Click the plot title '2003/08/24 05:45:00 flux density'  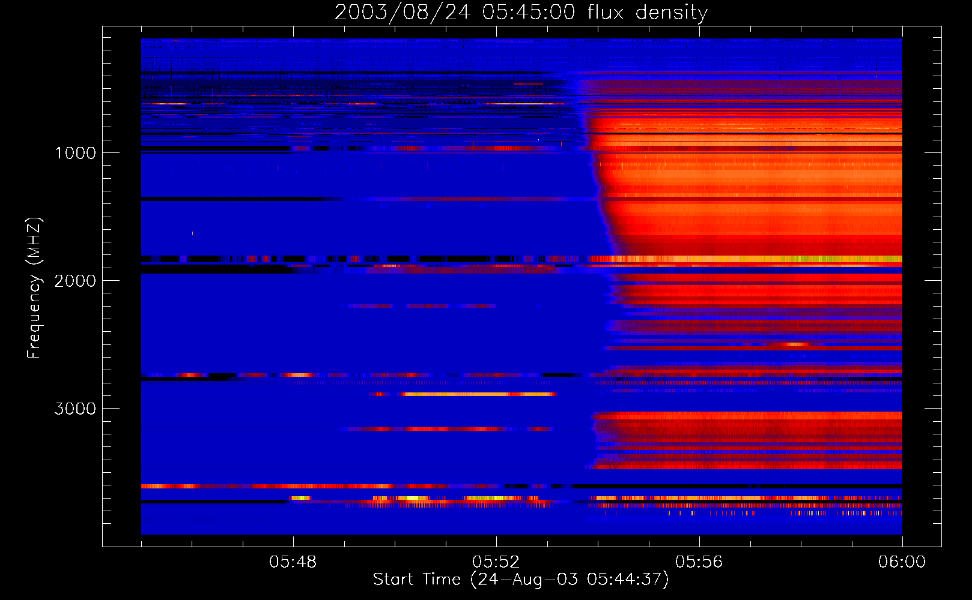pos(521,13)
